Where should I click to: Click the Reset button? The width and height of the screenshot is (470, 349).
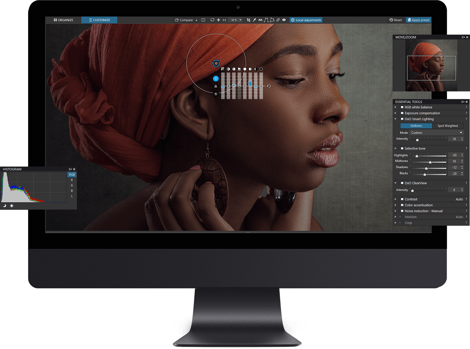[395, 20]
